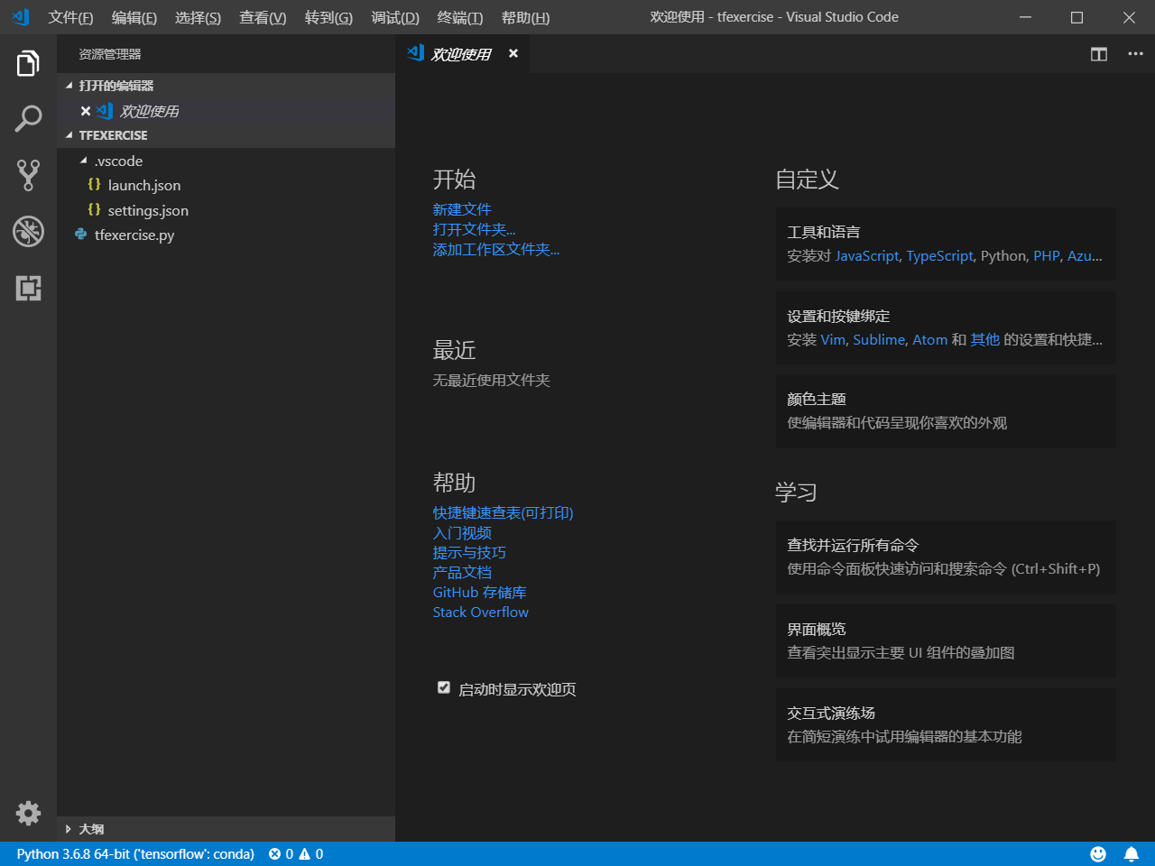Open the 转到(G) menu
This screenshot has width=1155, height=866.
(328, 17)
